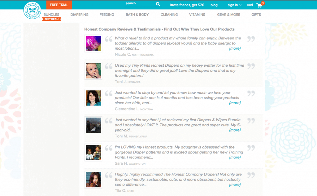
Task: Click the FREE TRIAL button
Action: (x=59, y=5)
